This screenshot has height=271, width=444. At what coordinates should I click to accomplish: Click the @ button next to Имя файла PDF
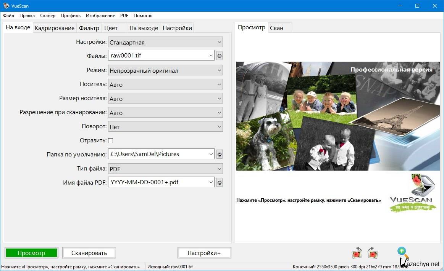220,182
